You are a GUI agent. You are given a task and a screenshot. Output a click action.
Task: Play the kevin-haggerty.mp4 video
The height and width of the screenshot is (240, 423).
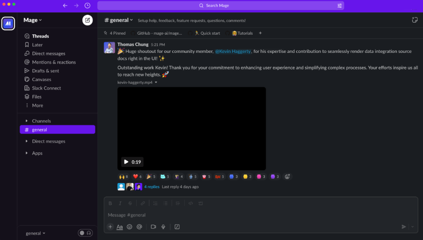(x=126, y=162)
